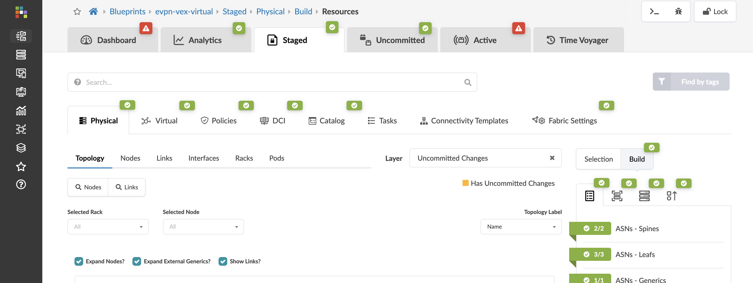Click the orange Has Uncommitted Changes swatch
753x283 pixels.
pos(465,183)
